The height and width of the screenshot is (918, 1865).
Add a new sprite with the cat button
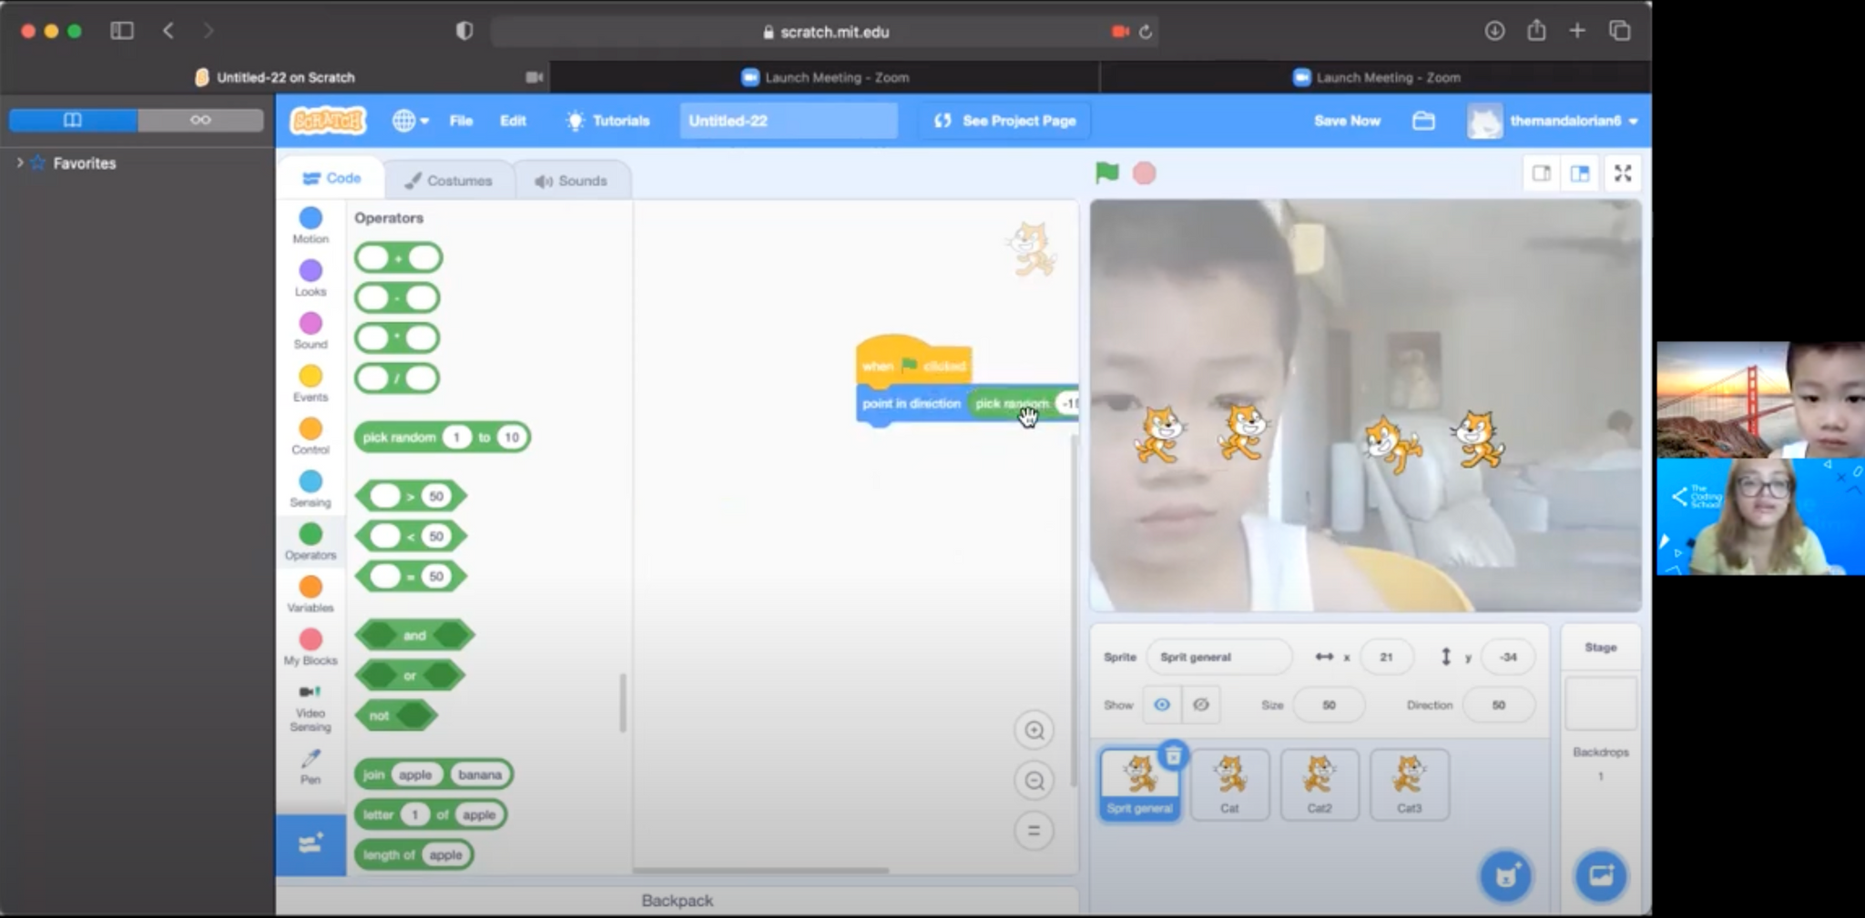pyautogui.click(x=1504, y=874)
